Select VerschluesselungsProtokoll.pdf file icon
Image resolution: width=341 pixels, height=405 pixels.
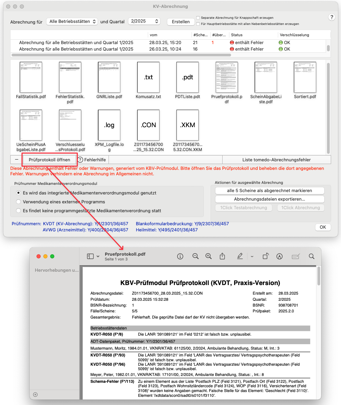70,125
